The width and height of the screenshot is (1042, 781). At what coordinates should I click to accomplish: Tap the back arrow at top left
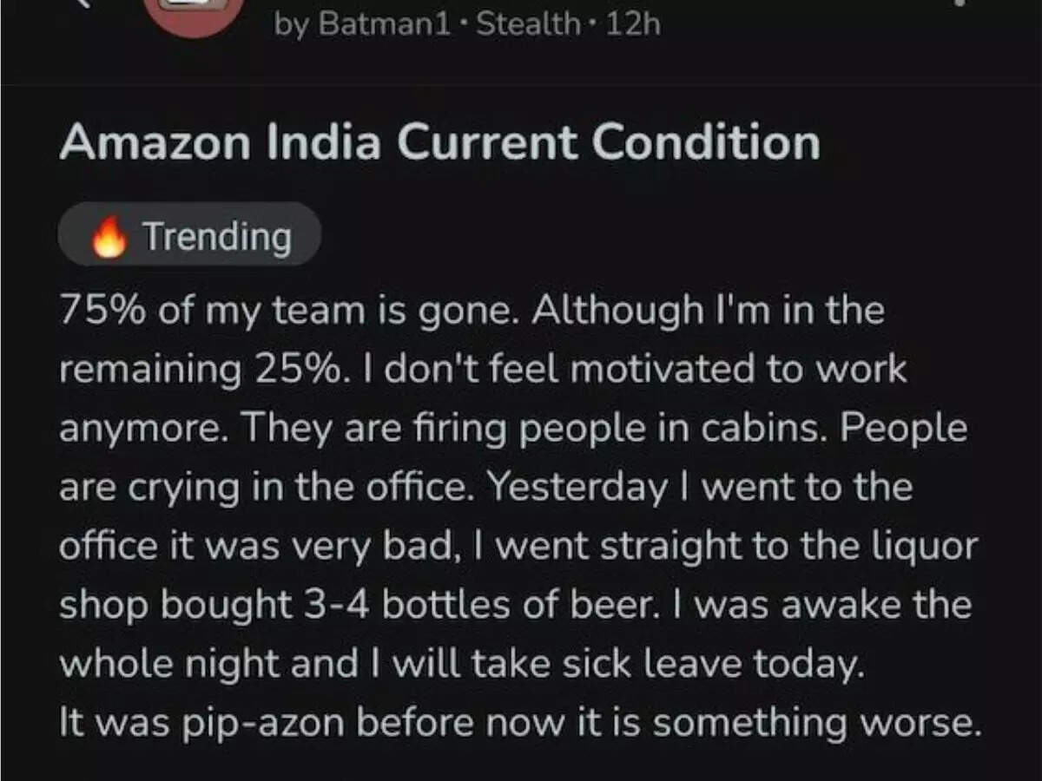click(x=82, y=3)
